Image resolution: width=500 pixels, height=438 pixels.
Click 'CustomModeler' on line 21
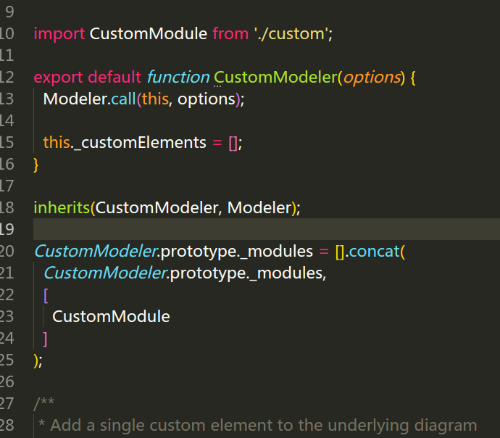pos(105,273)
